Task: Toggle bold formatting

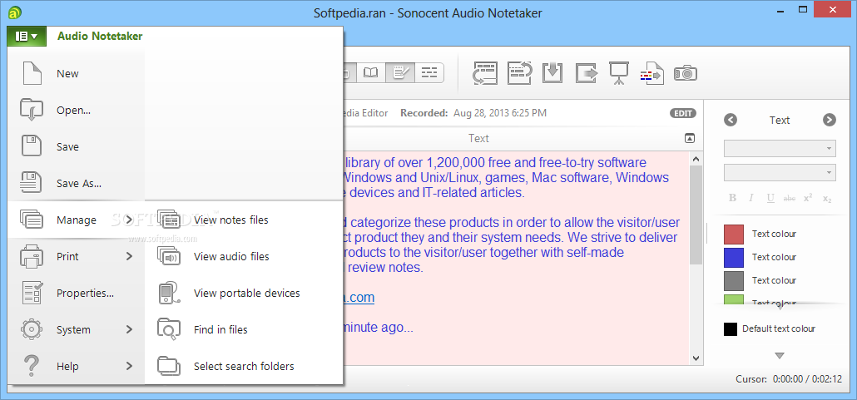Action: (733, 199)
